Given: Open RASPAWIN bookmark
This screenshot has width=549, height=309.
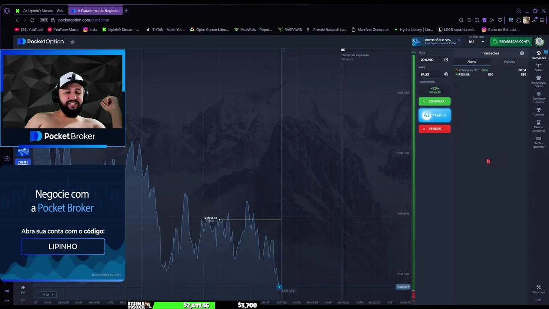Looking at the screenshot, I should (x=290, y=30).
